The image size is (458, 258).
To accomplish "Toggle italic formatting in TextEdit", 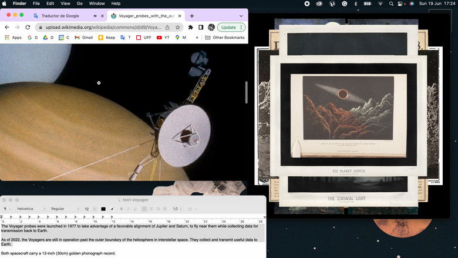I will click(x=128, y=209).
